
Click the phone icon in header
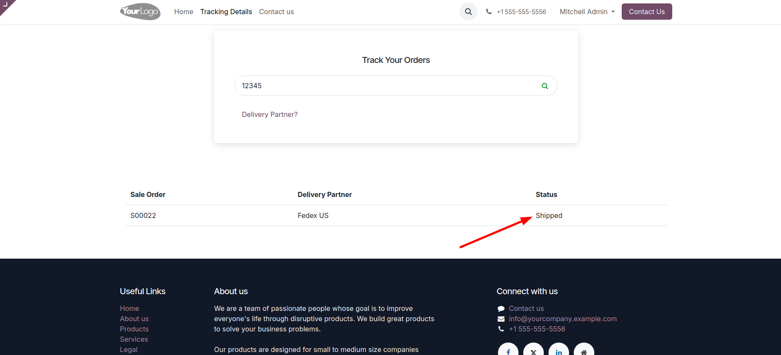pyautogui.click(x=489, y=12)
